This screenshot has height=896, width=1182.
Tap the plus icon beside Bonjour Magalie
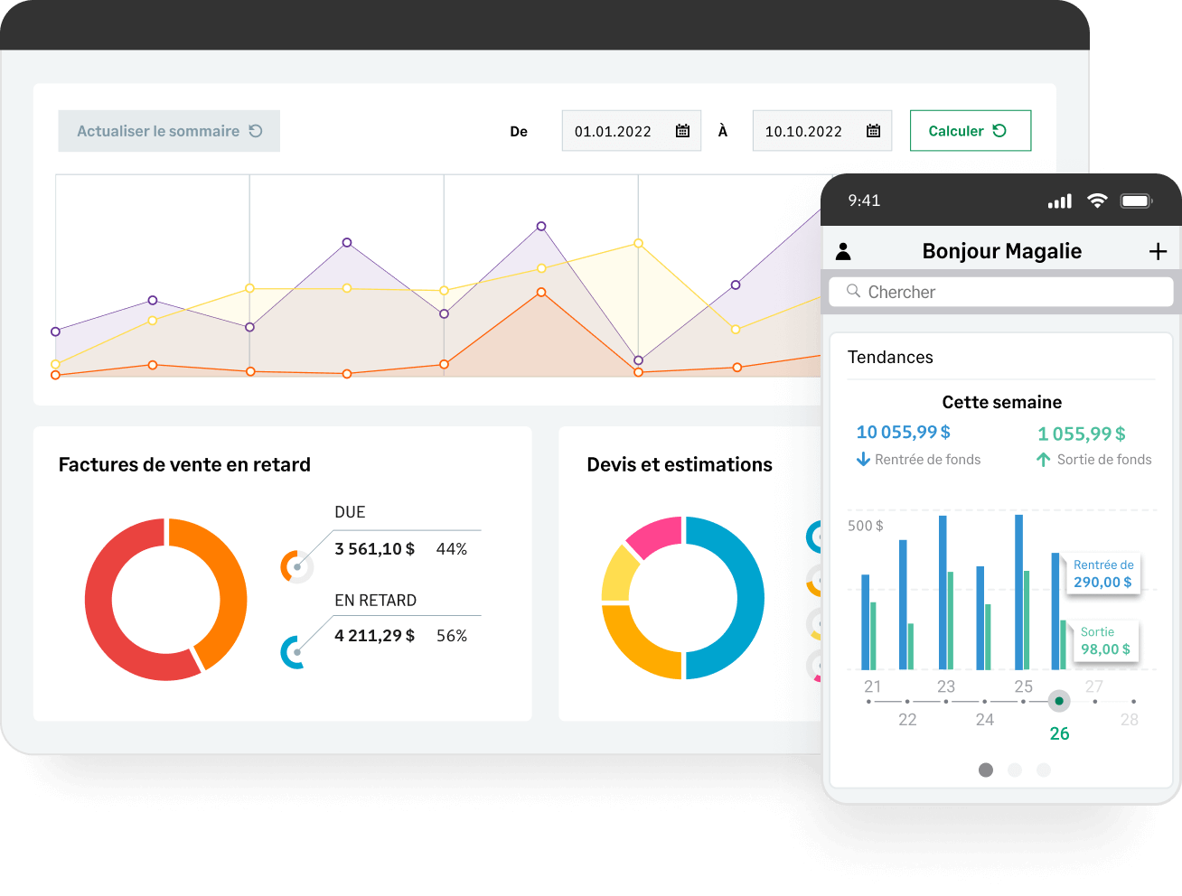[1158, 251]
